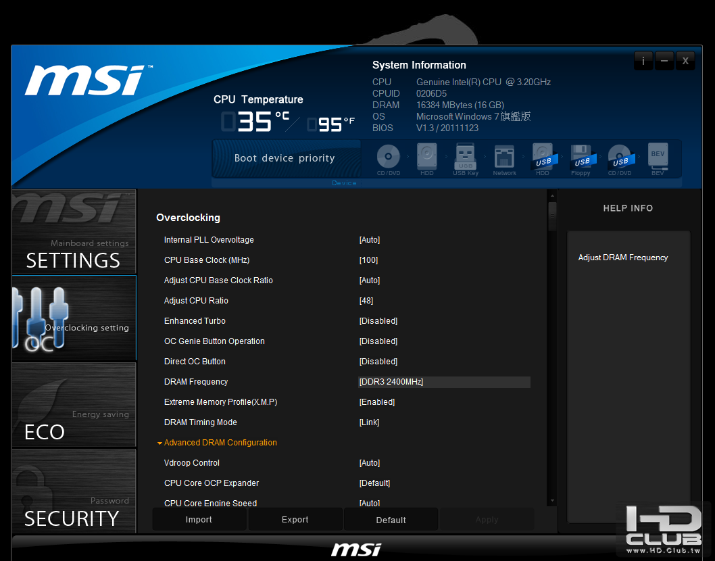The image size is (715, 561).
Task: Select the DRAM Frequency label
Action: (195, 382)
